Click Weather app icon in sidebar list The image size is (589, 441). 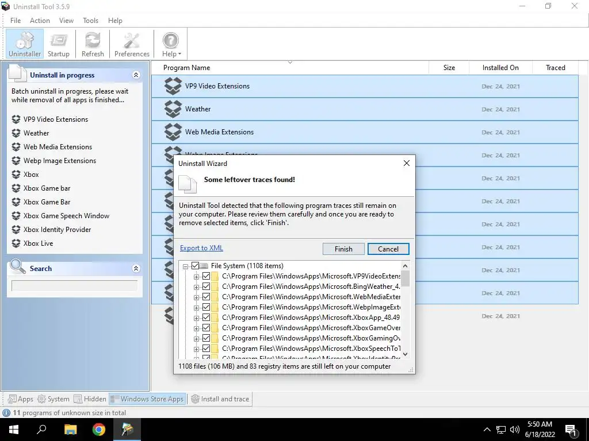pos(16,133)
